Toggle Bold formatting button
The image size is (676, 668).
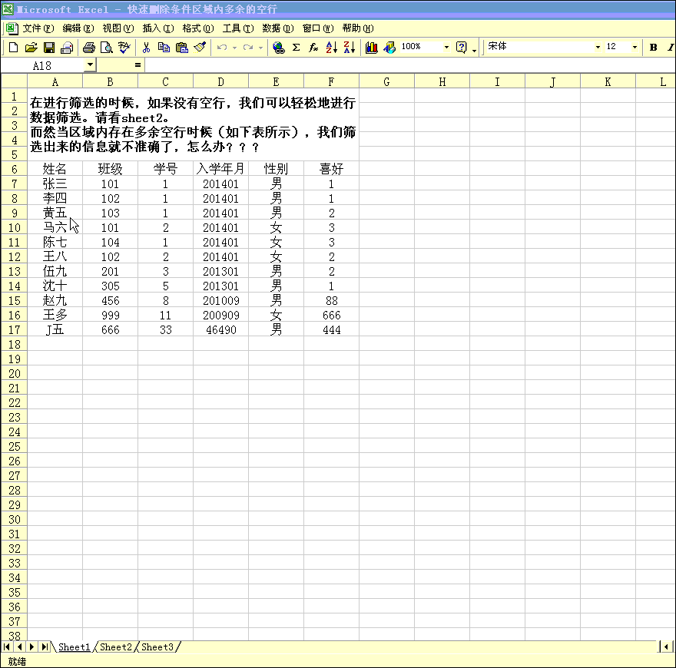point(653,48)
